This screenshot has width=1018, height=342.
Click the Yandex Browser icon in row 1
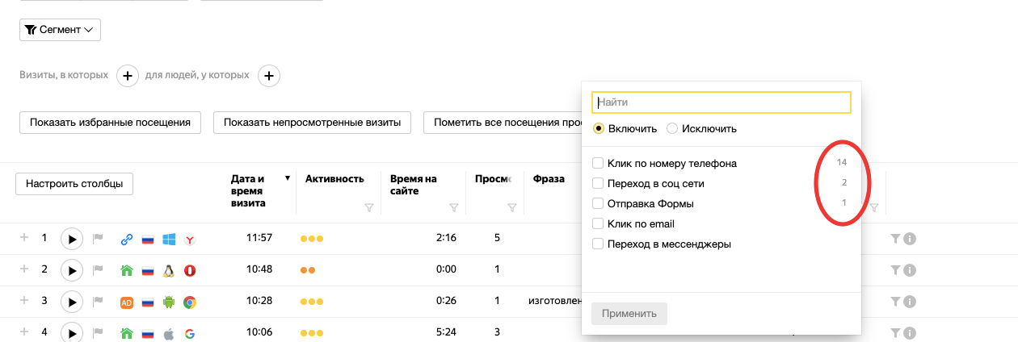(190, 240)
